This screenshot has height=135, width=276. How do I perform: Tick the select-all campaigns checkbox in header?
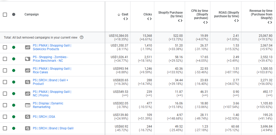(5, 14)
